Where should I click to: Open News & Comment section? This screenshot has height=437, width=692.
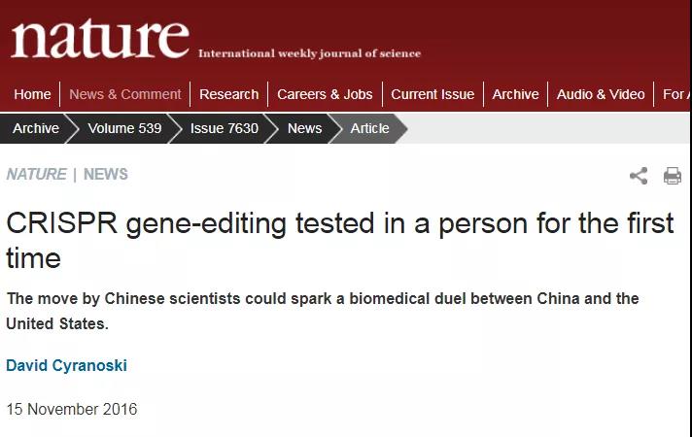[x=125, y=94]
